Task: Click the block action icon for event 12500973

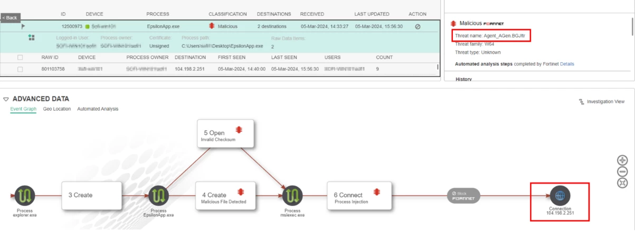Action: (x=418, y=26)
